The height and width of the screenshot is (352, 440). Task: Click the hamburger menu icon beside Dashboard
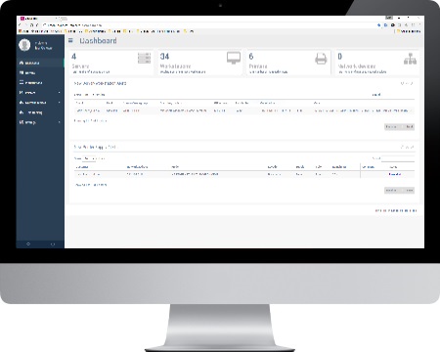click(70, 40)
